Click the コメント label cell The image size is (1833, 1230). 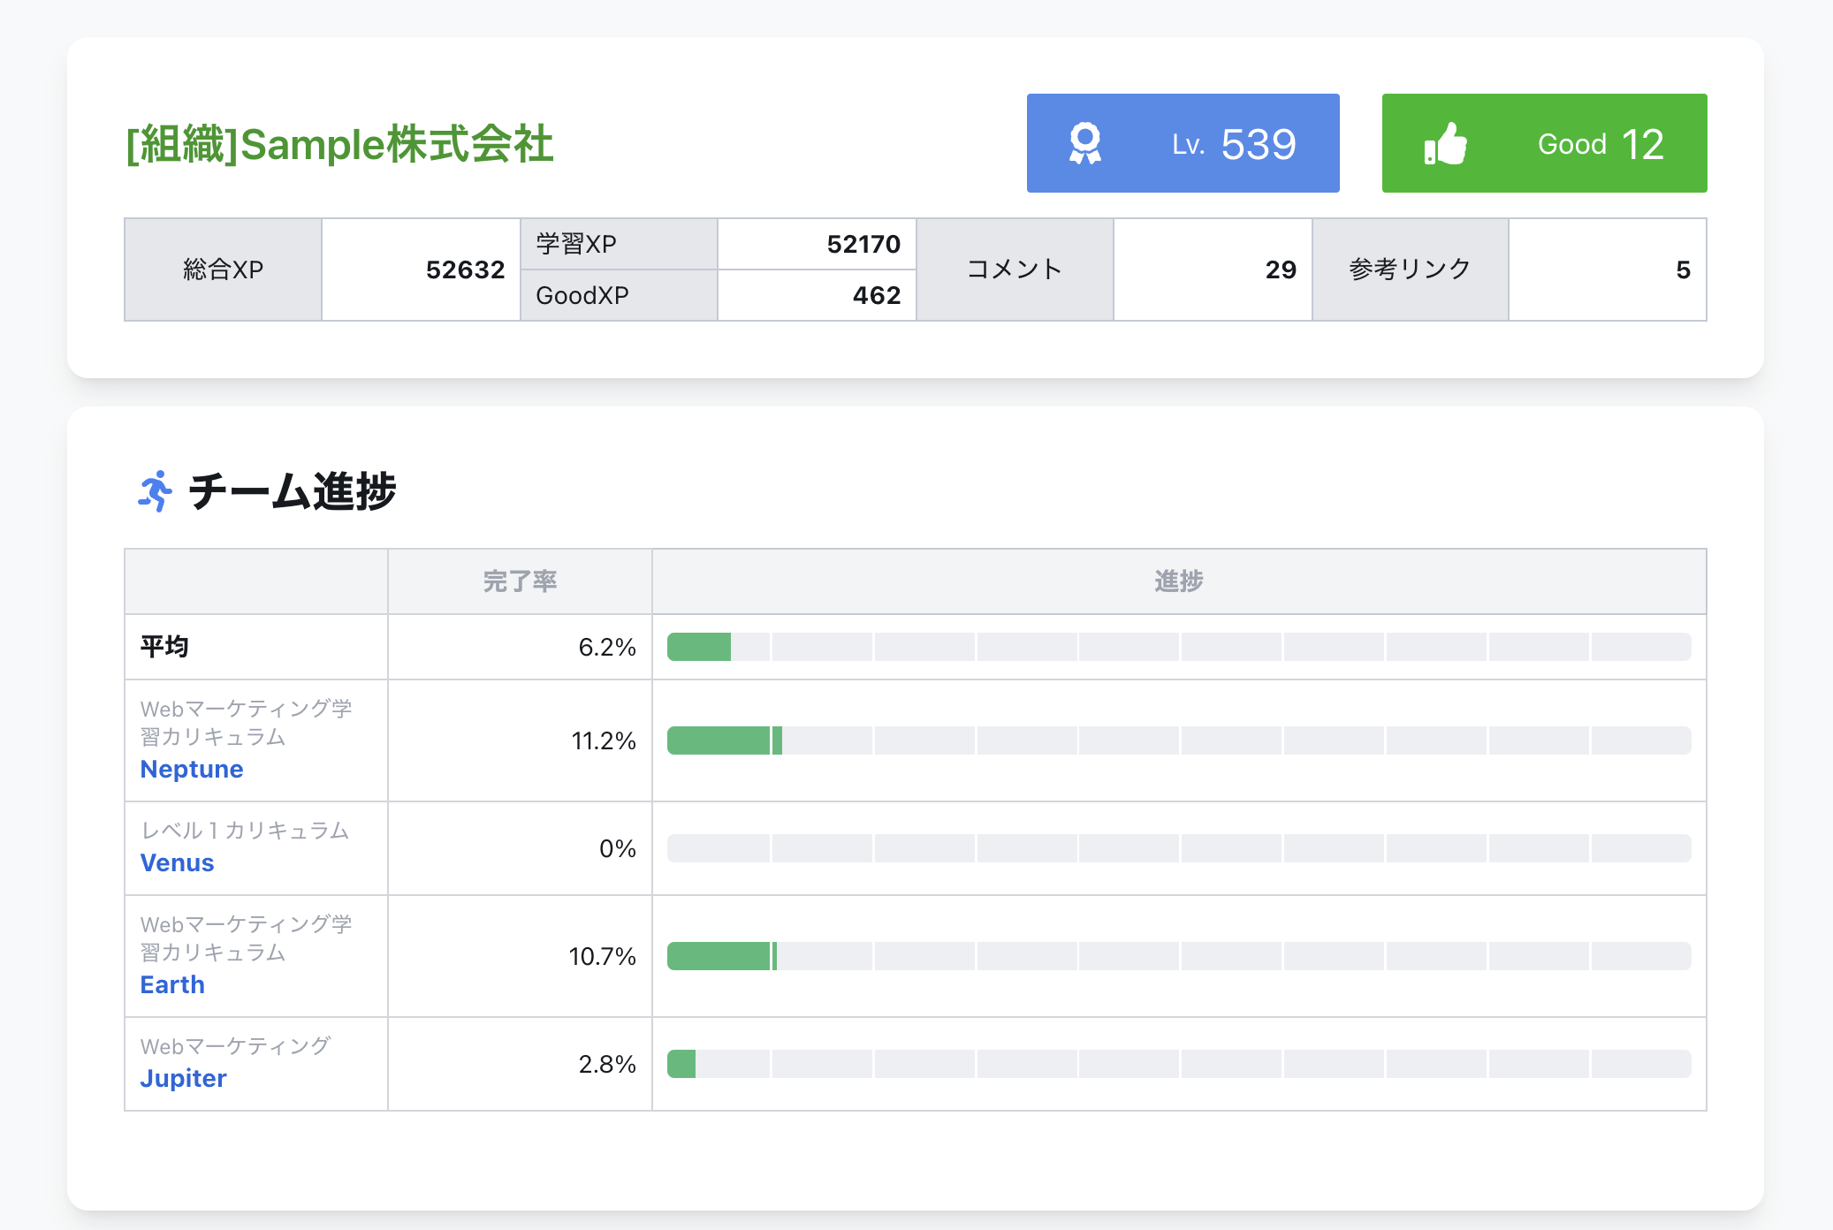(1015, 270)
